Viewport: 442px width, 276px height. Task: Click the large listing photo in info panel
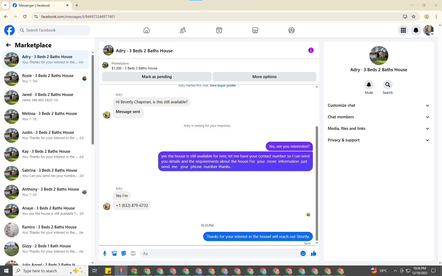(x=379, y=55)
